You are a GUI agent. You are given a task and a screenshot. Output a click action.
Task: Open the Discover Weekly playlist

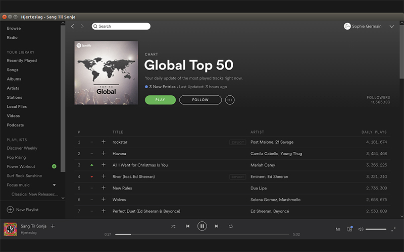coord(22,148)
